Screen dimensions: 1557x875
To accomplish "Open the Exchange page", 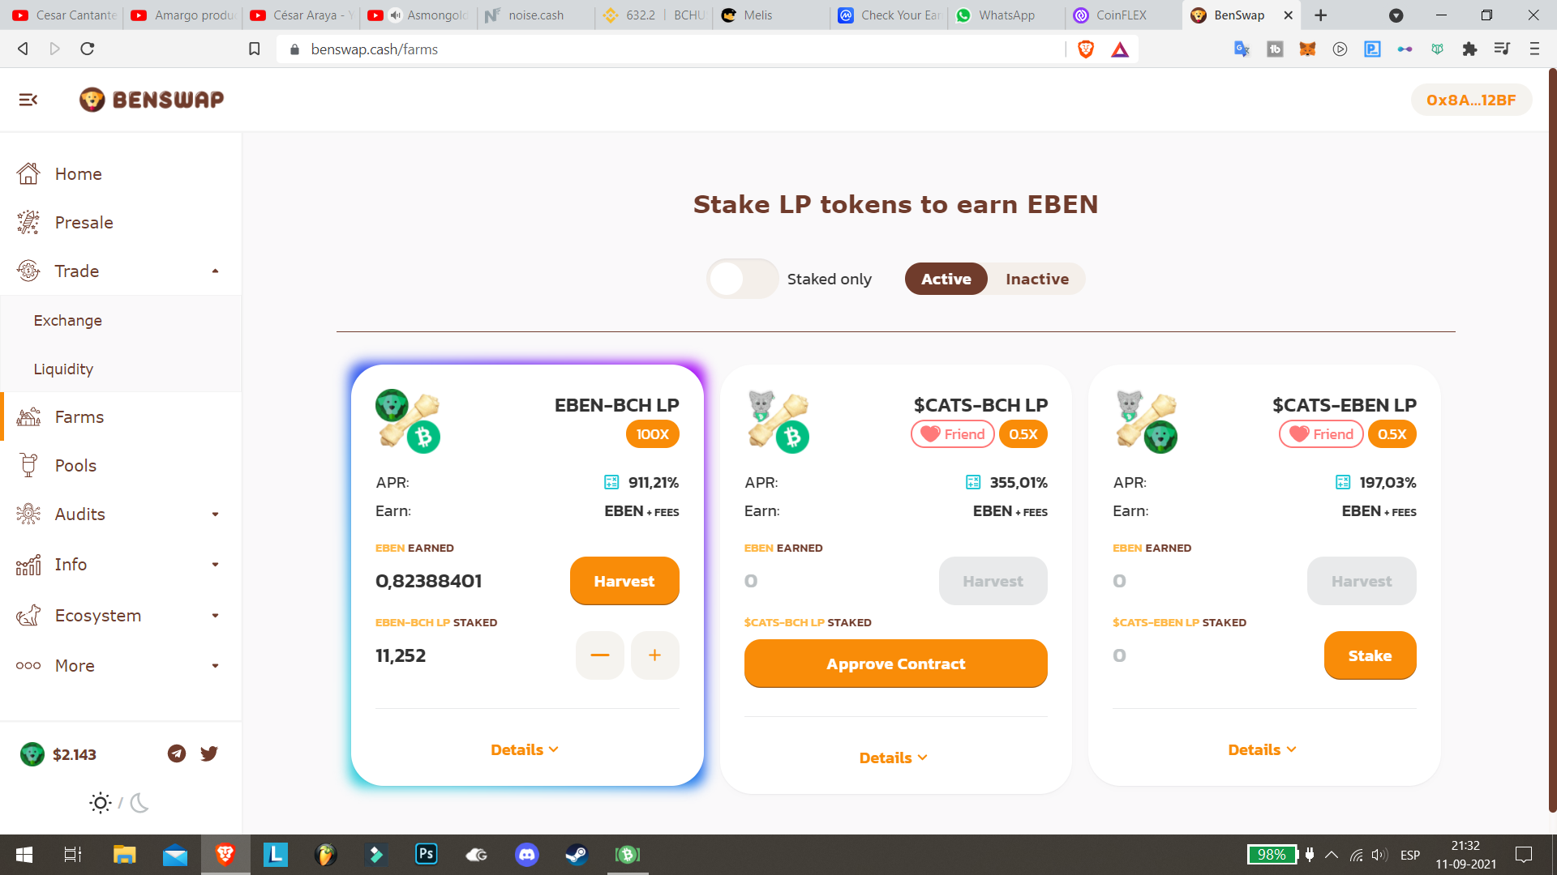I will pos(120,320).
